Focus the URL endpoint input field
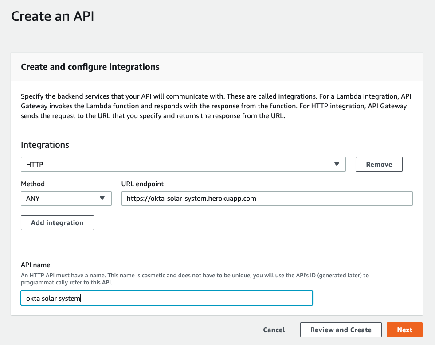 pyautogui.click(x=267, y=198)
